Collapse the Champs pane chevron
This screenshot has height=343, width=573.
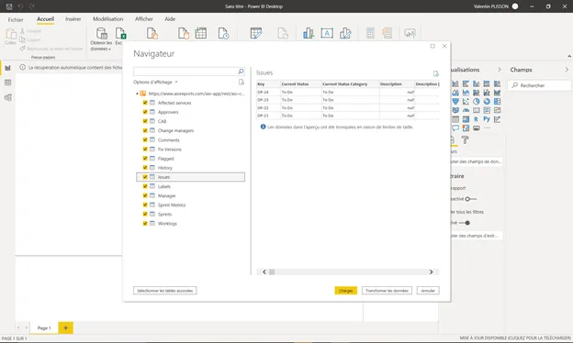click(x=567, y=70)
